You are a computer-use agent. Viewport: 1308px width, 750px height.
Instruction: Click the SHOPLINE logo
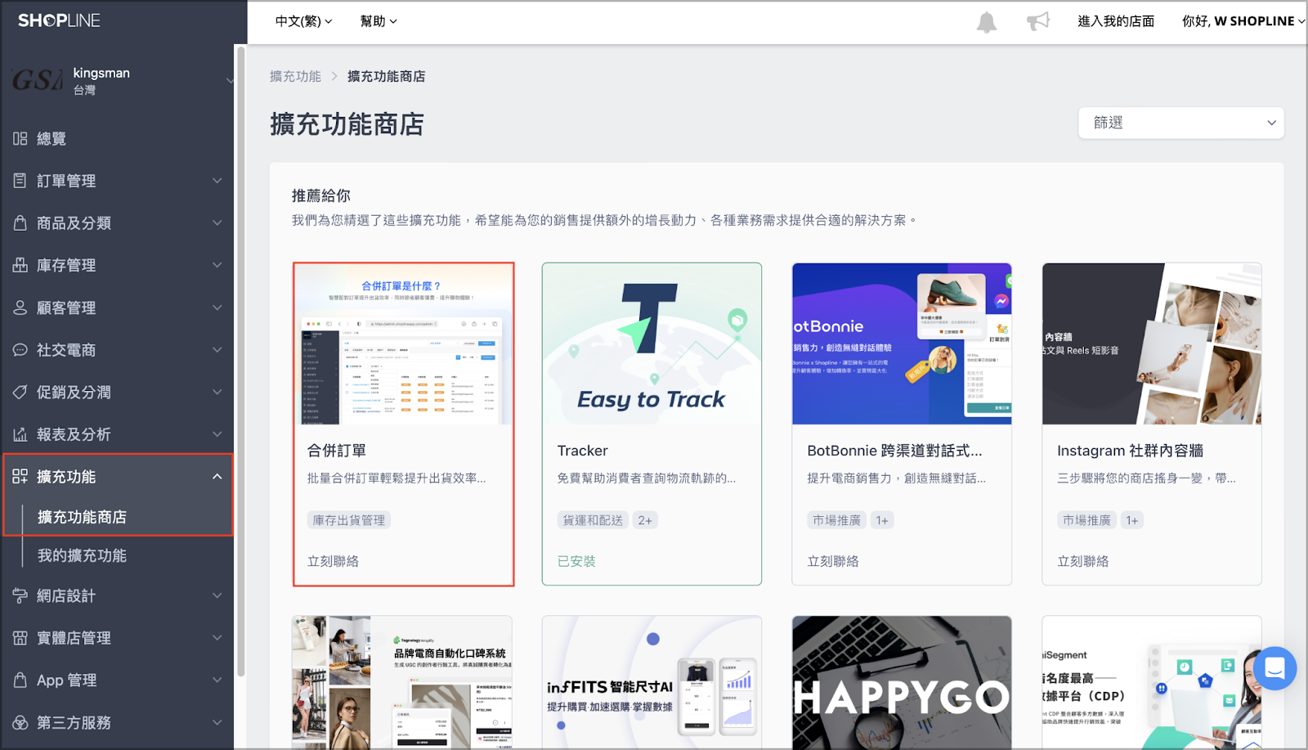(x=59, y=20)
